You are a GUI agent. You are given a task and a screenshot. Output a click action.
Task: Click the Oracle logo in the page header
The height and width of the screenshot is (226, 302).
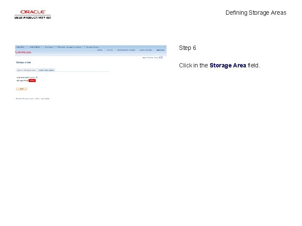[23, 52]
